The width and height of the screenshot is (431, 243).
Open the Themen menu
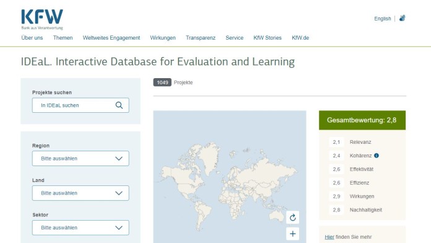pyautogui.click(x=63, y=38)
